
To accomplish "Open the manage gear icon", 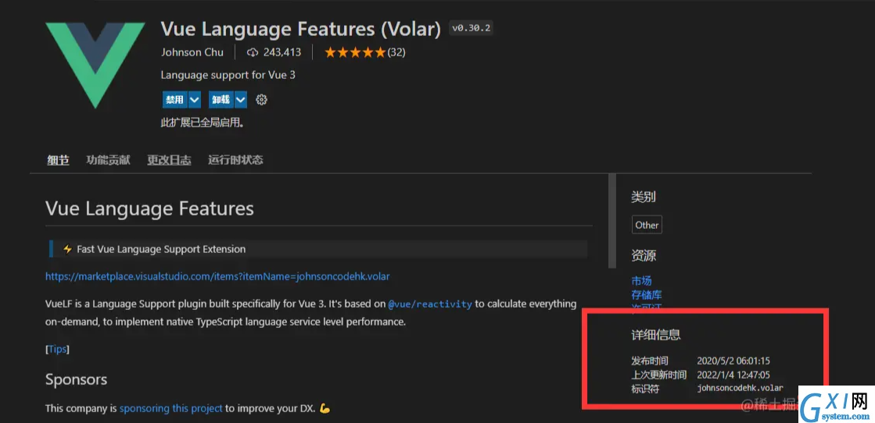I will [261, 100].
